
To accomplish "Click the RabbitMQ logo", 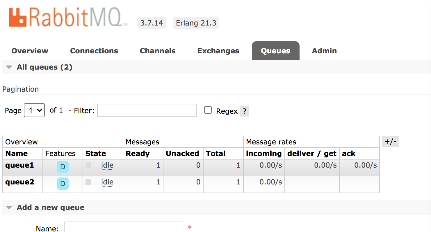I will pos(68,17).
